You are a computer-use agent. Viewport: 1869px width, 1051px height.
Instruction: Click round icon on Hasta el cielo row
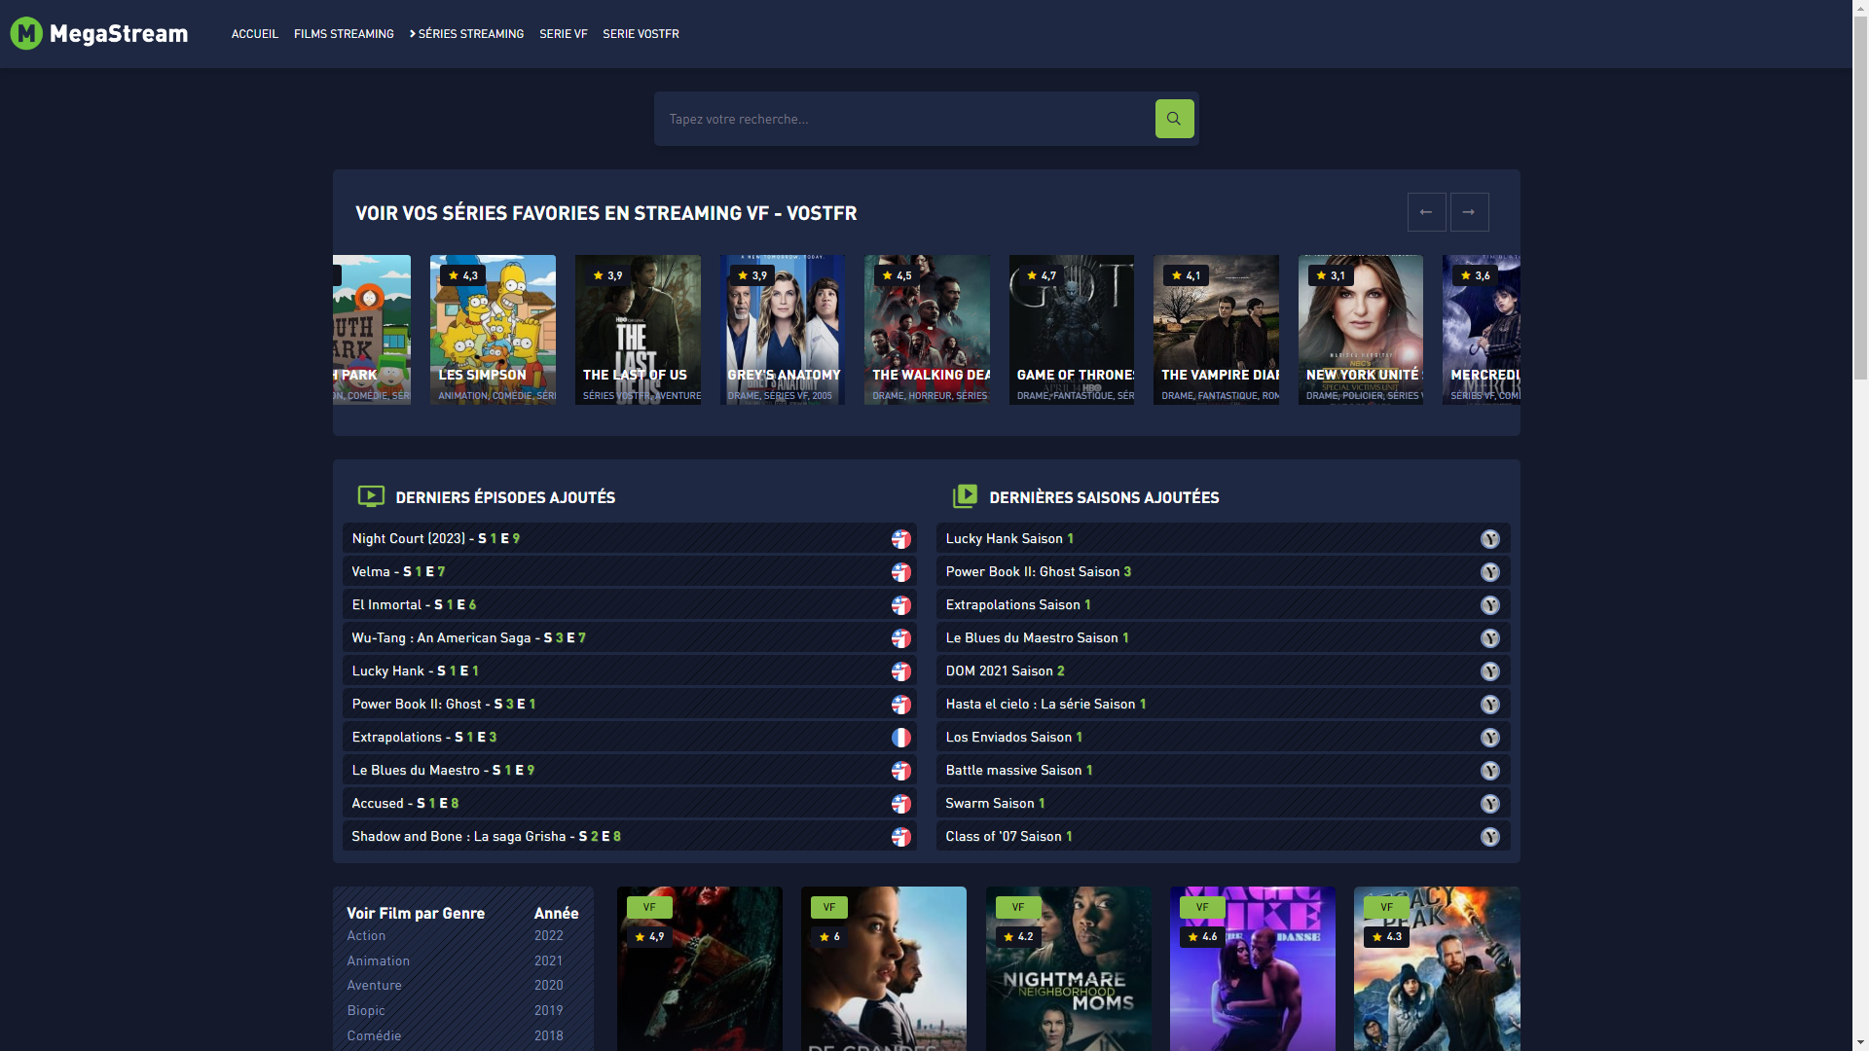tap(1490, 705)
